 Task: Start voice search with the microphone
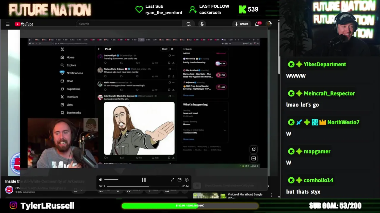[202, 24]
